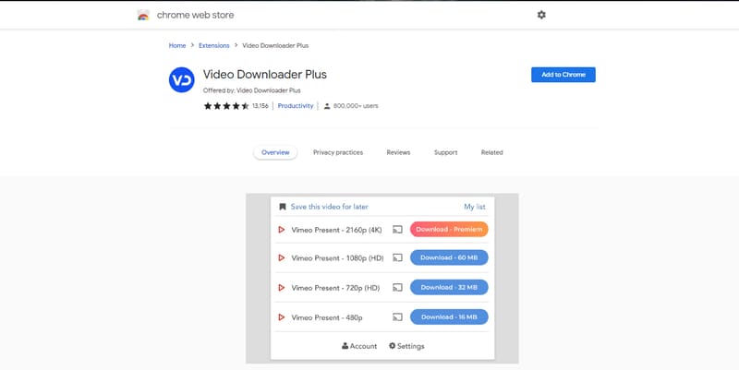Click the Vimeo Present - 1080p (HD) label
This screenshot has width=739, height=370.
click(337, 258)
